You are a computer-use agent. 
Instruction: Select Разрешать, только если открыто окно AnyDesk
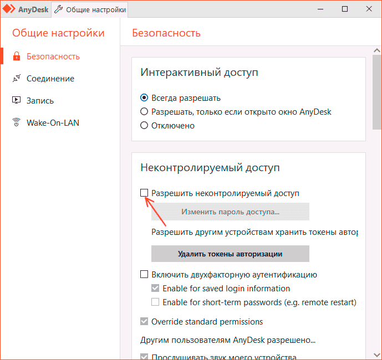(x=144, y=112)
